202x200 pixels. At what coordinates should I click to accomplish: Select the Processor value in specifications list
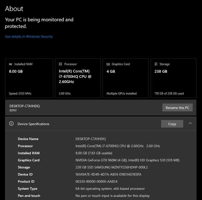click(118, 146)
